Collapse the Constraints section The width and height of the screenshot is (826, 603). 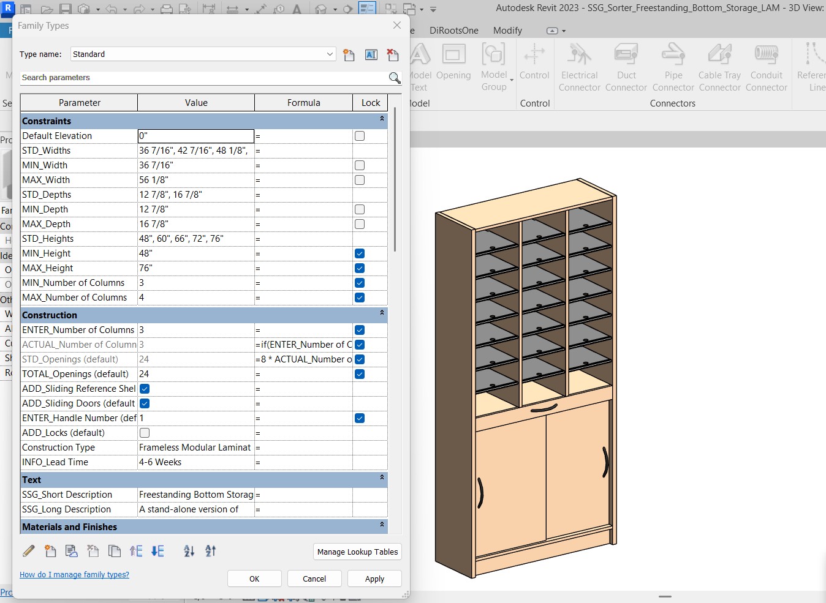pyautogui.click(x=382, y=119)
